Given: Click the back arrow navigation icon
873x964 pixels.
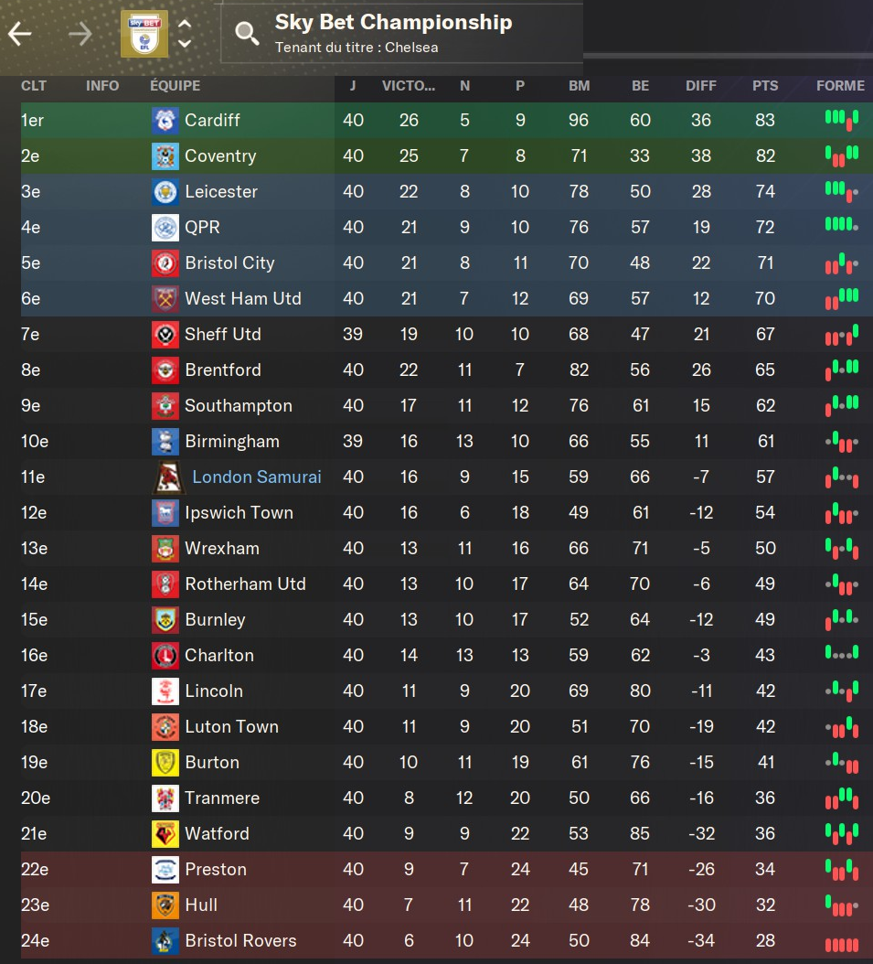Looking at the screenshot, I should (x=20, y=35).
